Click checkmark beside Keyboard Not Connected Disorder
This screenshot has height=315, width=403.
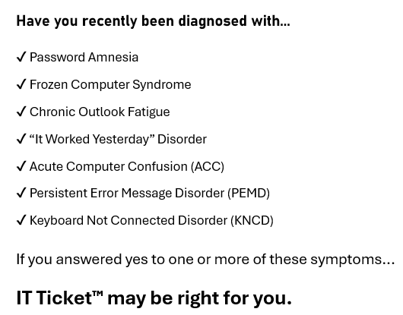pos(21,220)
